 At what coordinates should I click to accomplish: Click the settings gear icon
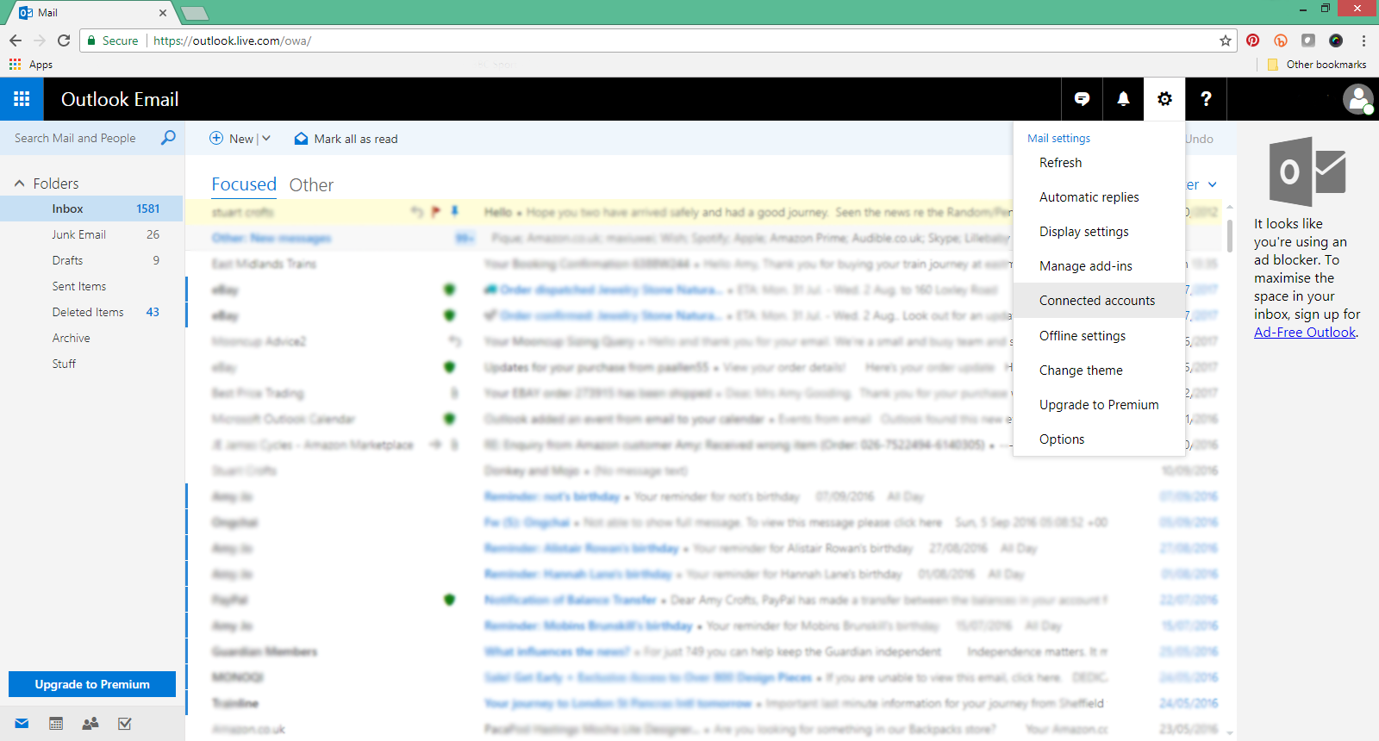[1164, 99]
